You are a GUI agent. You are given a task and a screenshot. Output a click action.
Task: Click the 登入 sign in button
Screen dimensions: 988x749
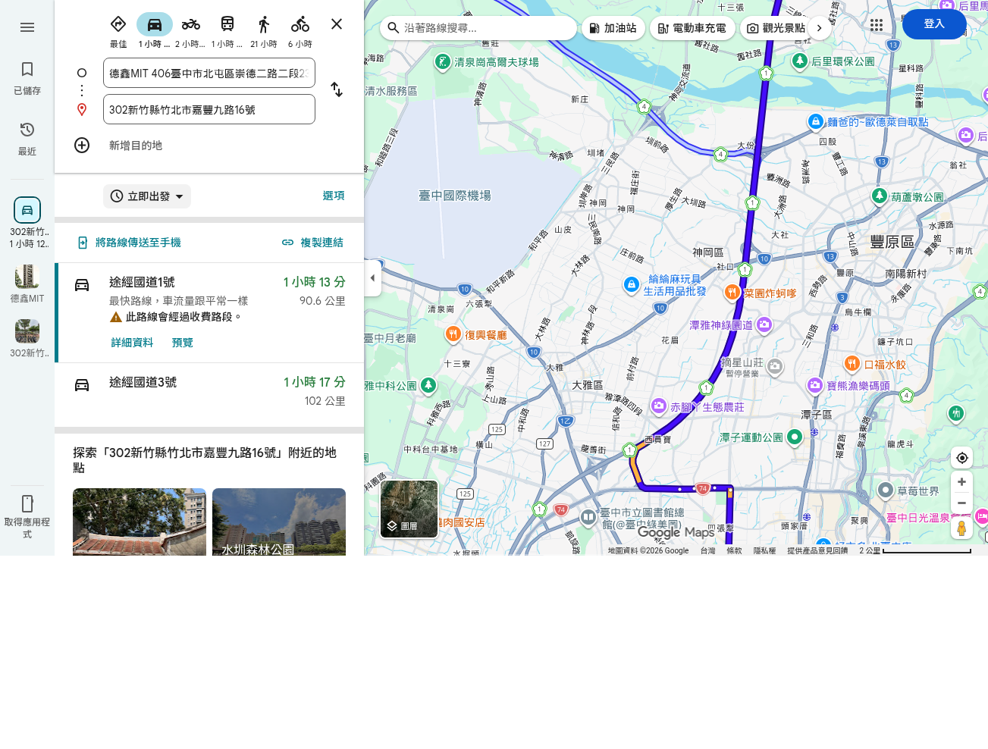934,24
